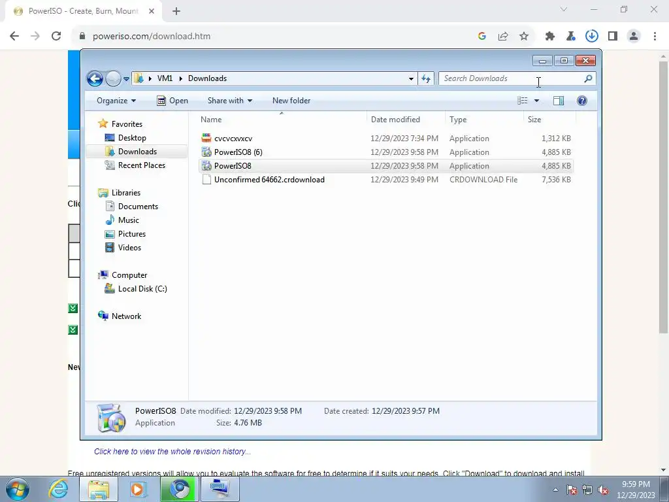
Task: Open the Chrome tab search chevron
Action: [564, 9]
